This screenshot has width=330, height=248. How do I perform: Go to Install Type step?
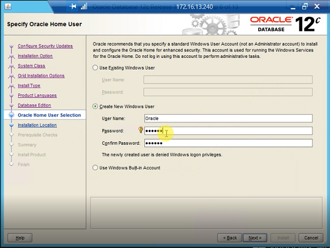pyautogui.click(x=29, y=85)
